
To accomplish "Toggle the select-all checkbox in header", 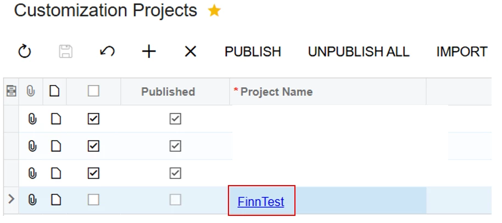I will (93, 92).
